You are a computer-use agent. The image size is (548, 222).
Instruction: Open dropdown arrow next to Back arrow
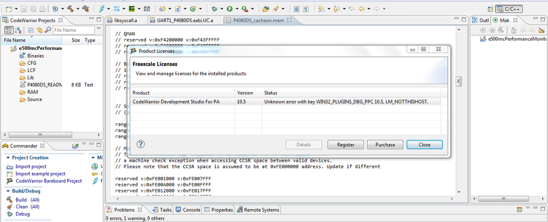(369, 9)
